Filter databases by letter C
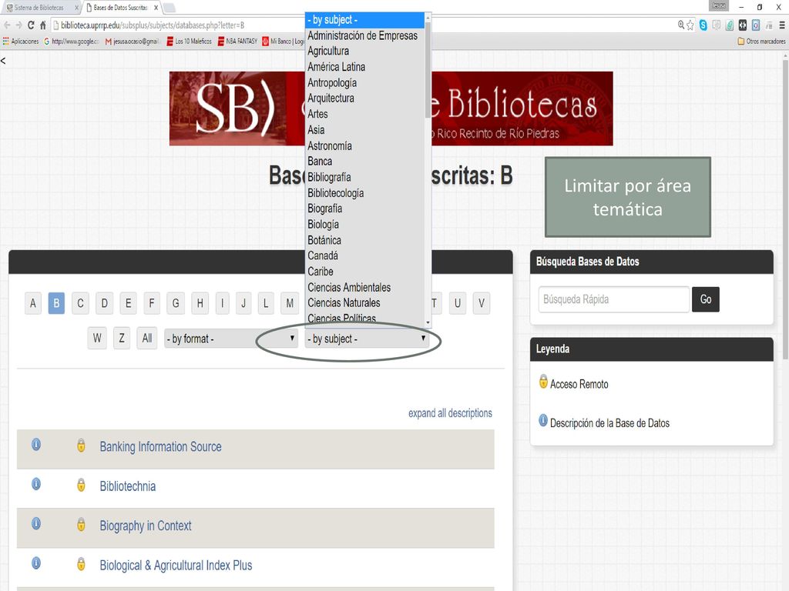The width and height of the screenshot is (789, 591). point(80,303)
